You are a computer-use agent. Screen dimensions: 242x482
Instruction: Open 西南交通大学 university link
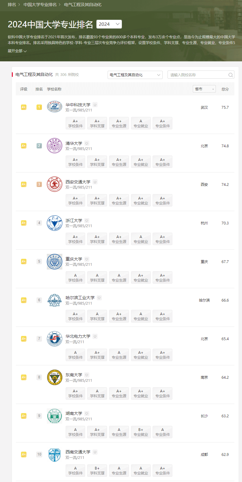pos(78,452)
